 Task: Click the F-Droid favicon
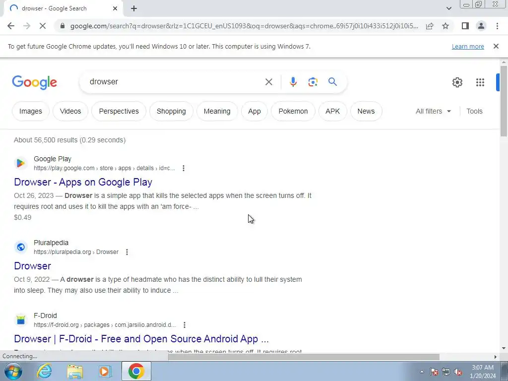click(20, 320)
